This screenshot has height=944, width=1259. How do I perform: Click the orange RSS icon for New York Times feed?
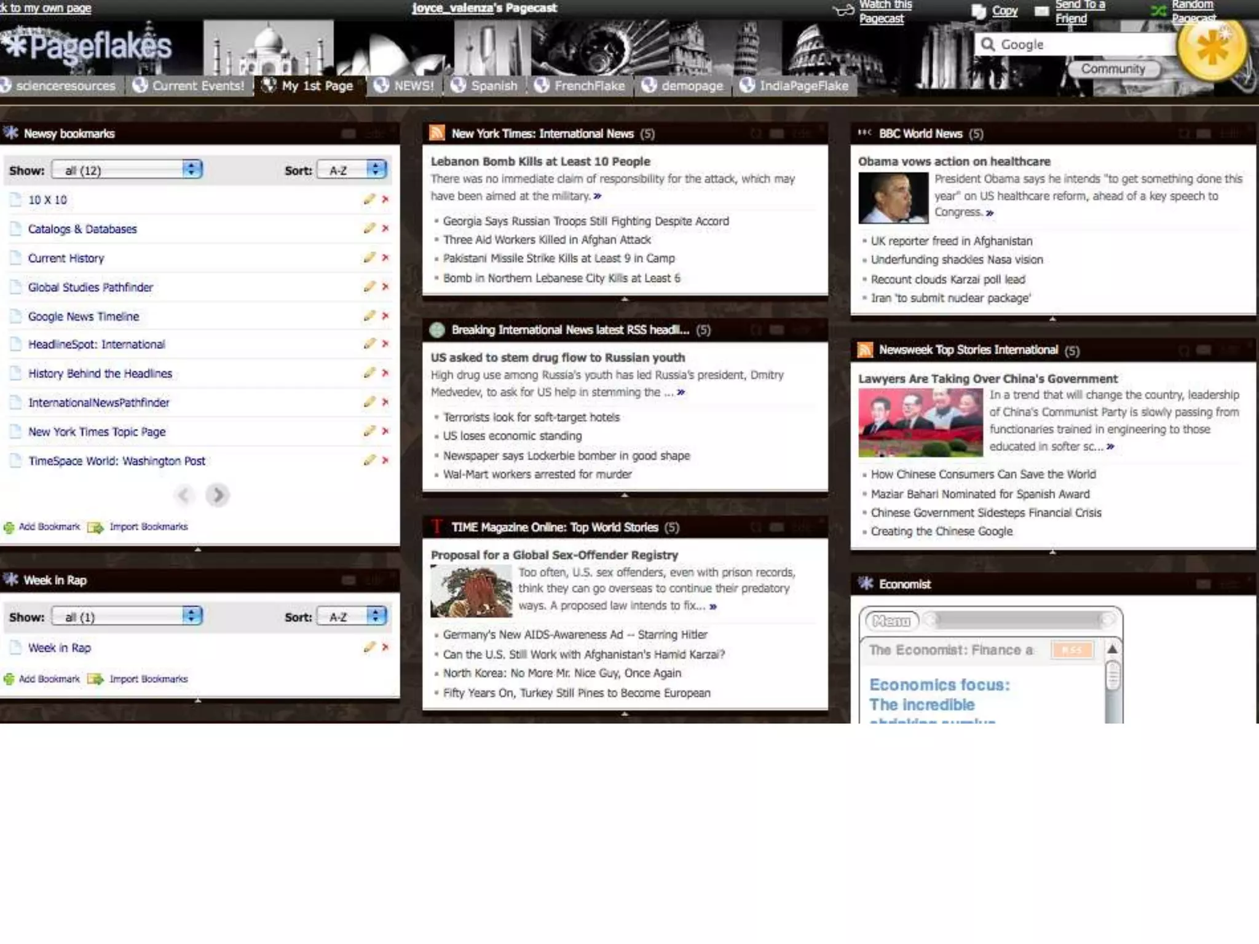[x=437, y=133]
